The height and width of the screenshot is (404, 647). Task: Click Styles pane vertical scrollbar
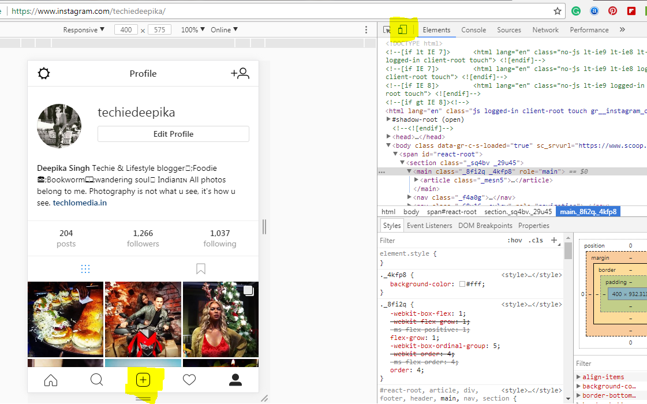(x=568, y=250)
